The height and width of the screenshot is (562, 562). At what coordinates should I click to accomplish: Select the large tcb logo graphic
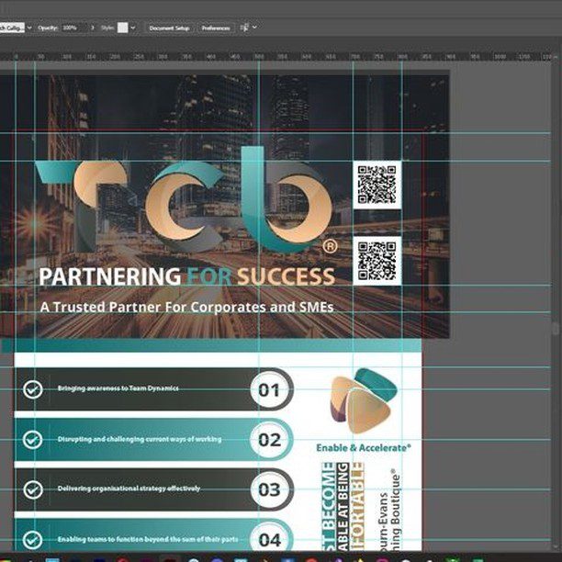point(185,199)
